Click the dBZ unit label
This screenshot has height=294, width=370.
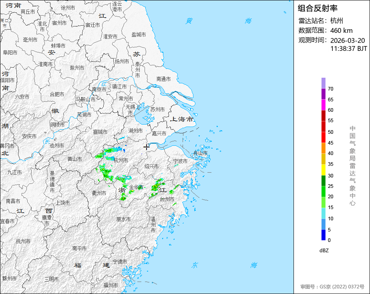tap(324, 251)
